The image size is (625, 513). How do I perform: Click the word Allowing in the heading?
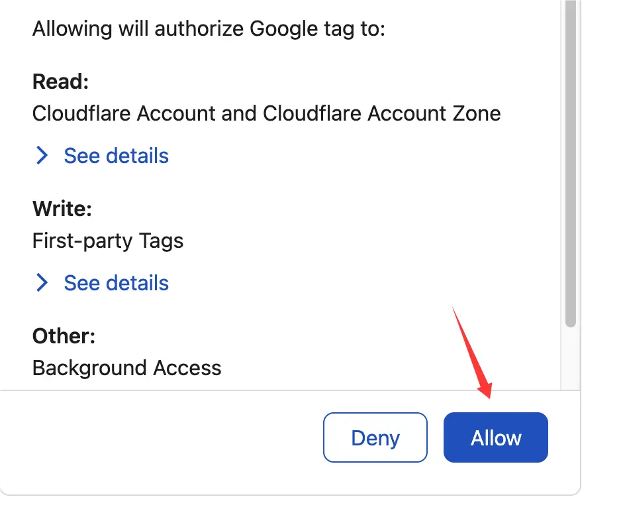pos(73,29)
